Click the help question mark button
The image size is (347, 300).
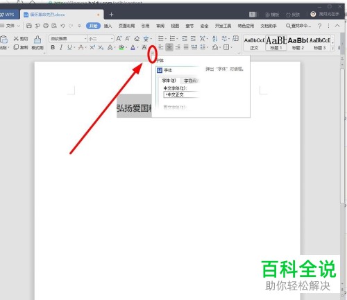[319, 26]
